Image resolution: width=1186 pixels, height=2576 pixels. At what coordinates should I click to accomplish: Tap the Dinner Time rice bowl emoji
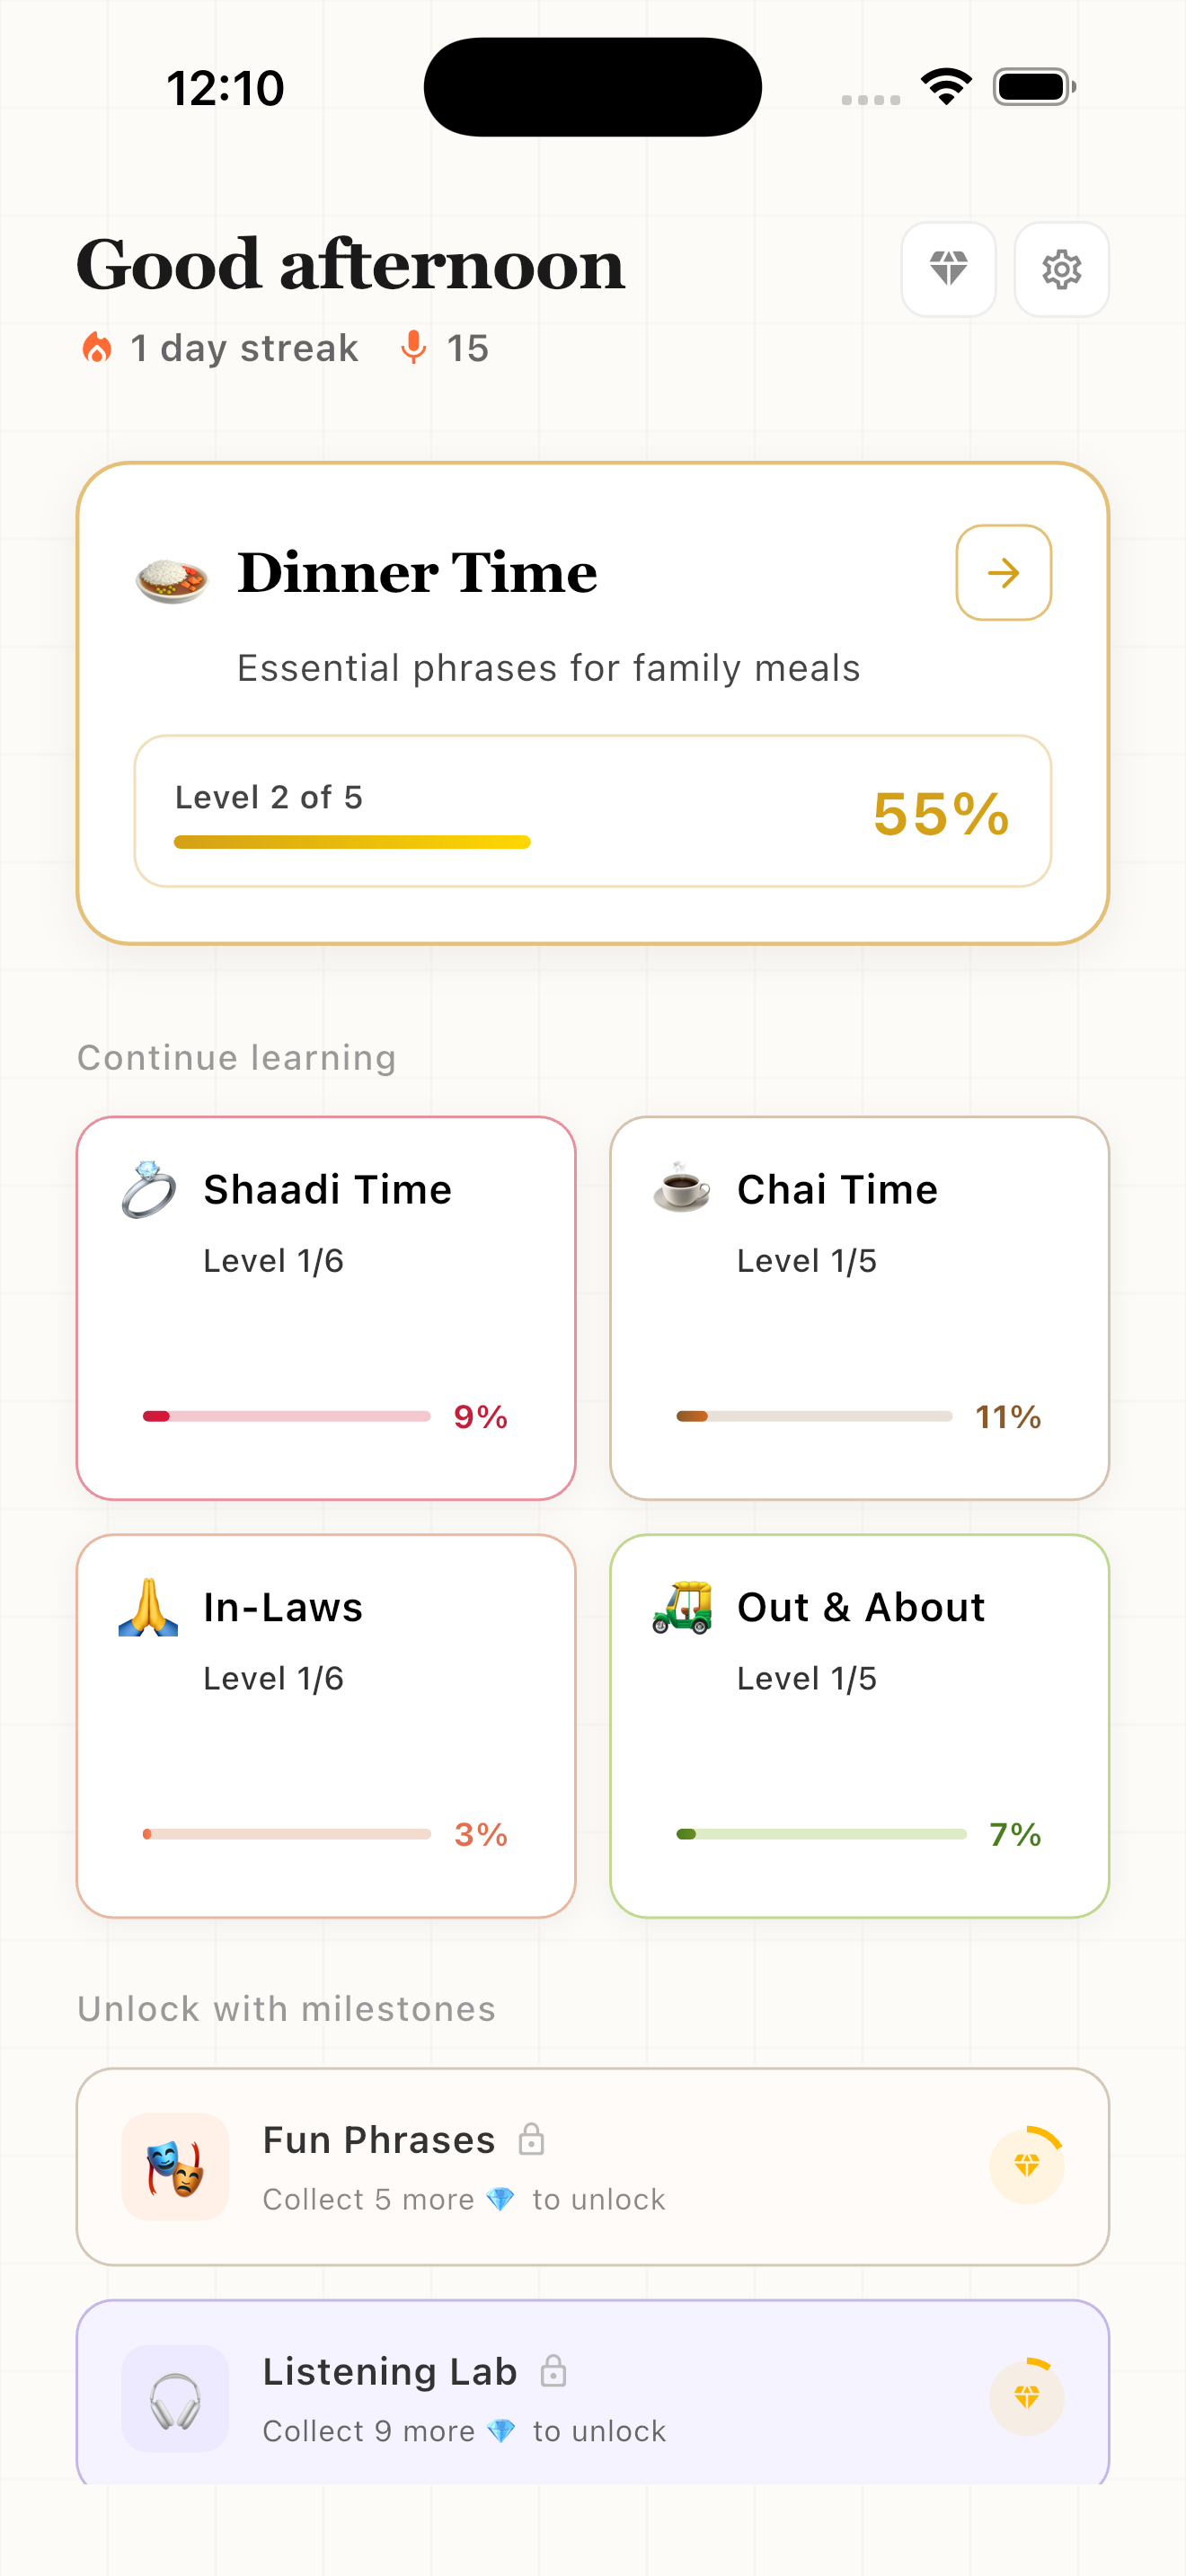pyautogui.click(x=172, y=578)
